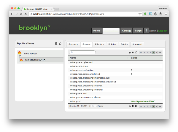Open the rows per page selector
The width and height of the screenshot is (178, 132).
(x=93, y=106)
